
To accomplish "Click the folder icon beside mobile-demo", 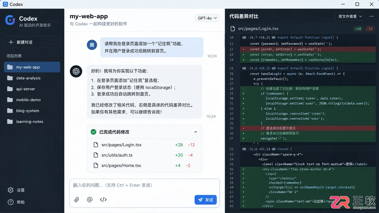I will coord(10,100).
